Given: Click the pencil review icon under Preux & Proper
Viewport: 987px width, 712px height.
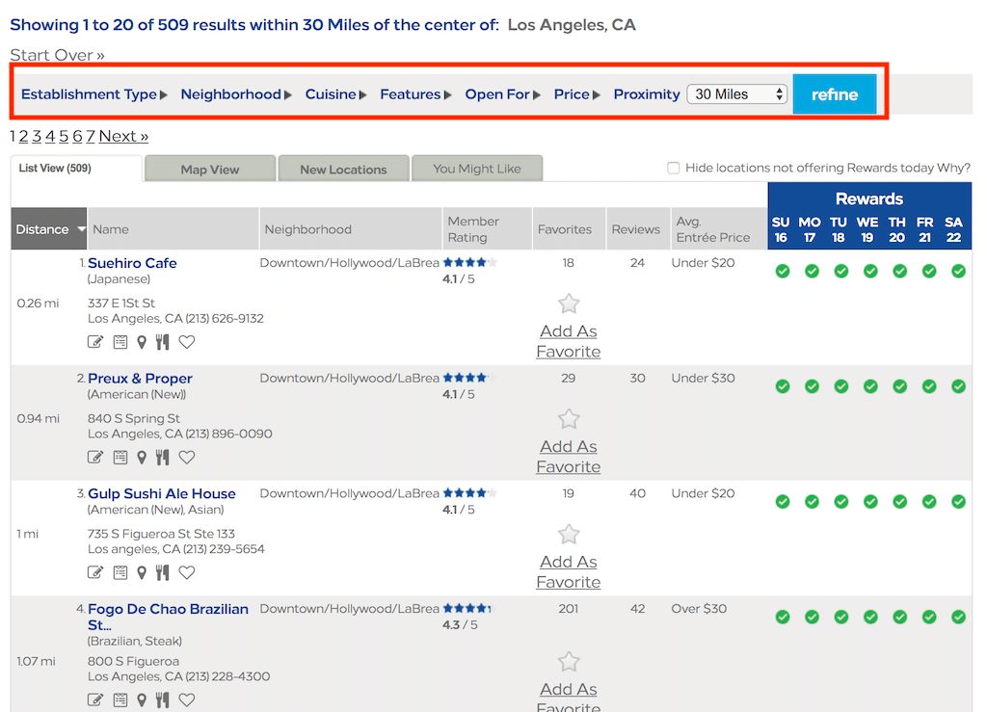Looking at the screenshot, I should click(x=95, y=458).
